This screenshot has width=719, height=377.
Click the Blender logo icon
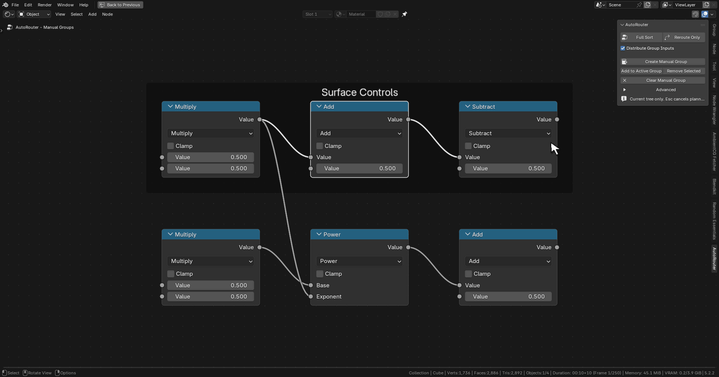click(x=5, y=4)
